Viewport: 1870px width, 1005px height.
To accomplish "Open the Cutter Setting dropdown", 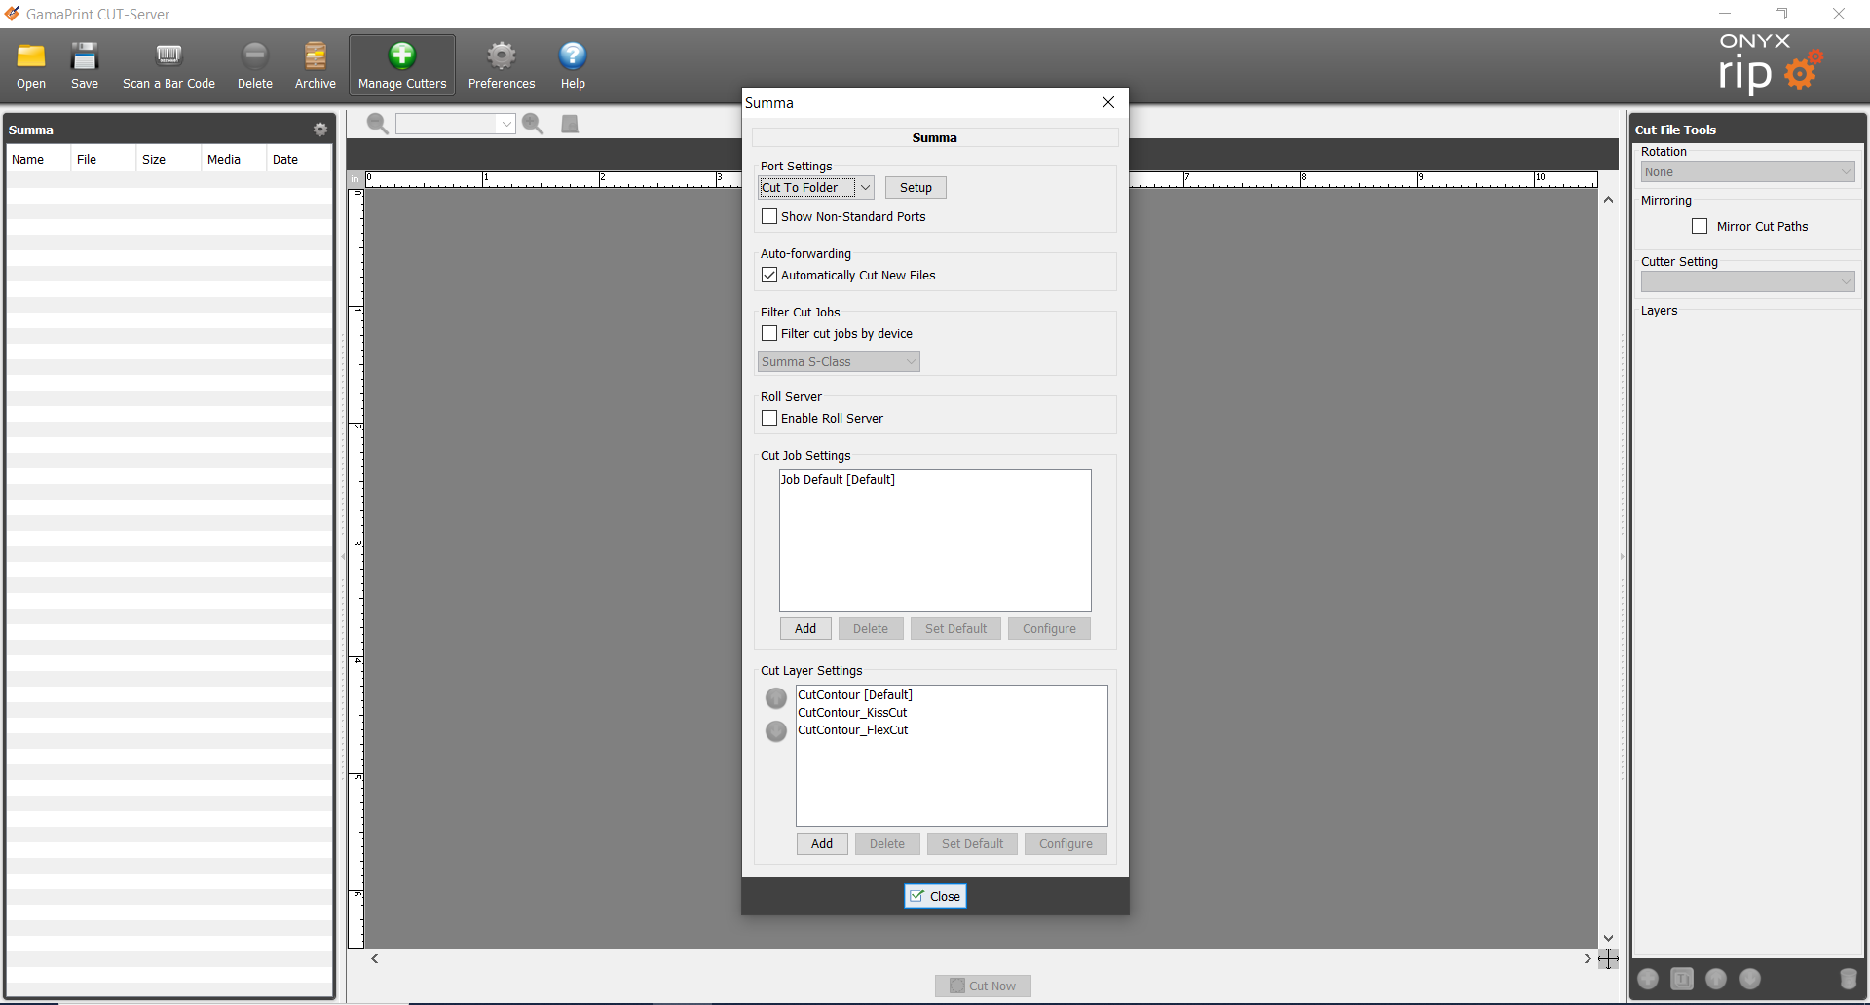I will (x=1747, y=281).
